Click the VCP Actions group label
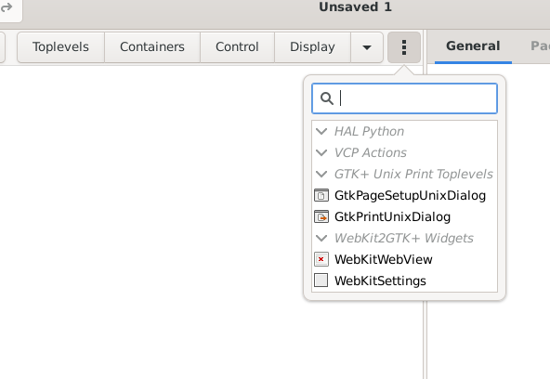Image resolution: width=550 pixels, height=379 pixels. click(371, 153)
